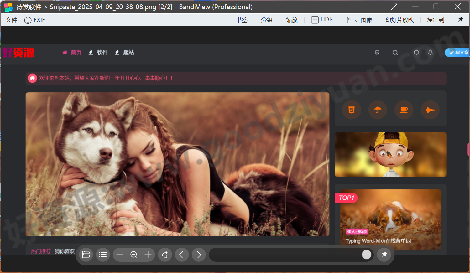
Task: Click the image position slider handle
Action: [x=366, y=255]
